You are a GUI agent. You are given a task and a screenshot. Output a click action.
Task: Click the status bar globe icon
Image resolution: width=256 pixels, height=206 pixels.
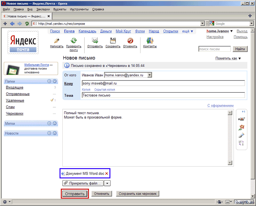coord(5,202)
